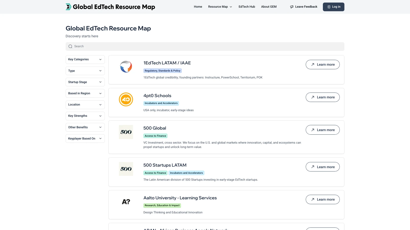The image size is (410, 230).
Task: Click the Global EdTech Resource Map logo icon
Action: (68, 7)
